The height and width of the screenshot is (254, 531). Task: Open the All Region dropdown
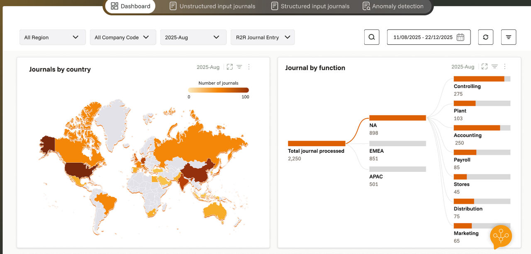pyautogui.click(x=52, y=37)
